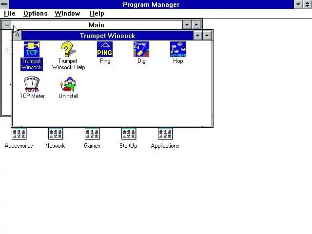Click the 'Accessories' group label

coord(19,146)
